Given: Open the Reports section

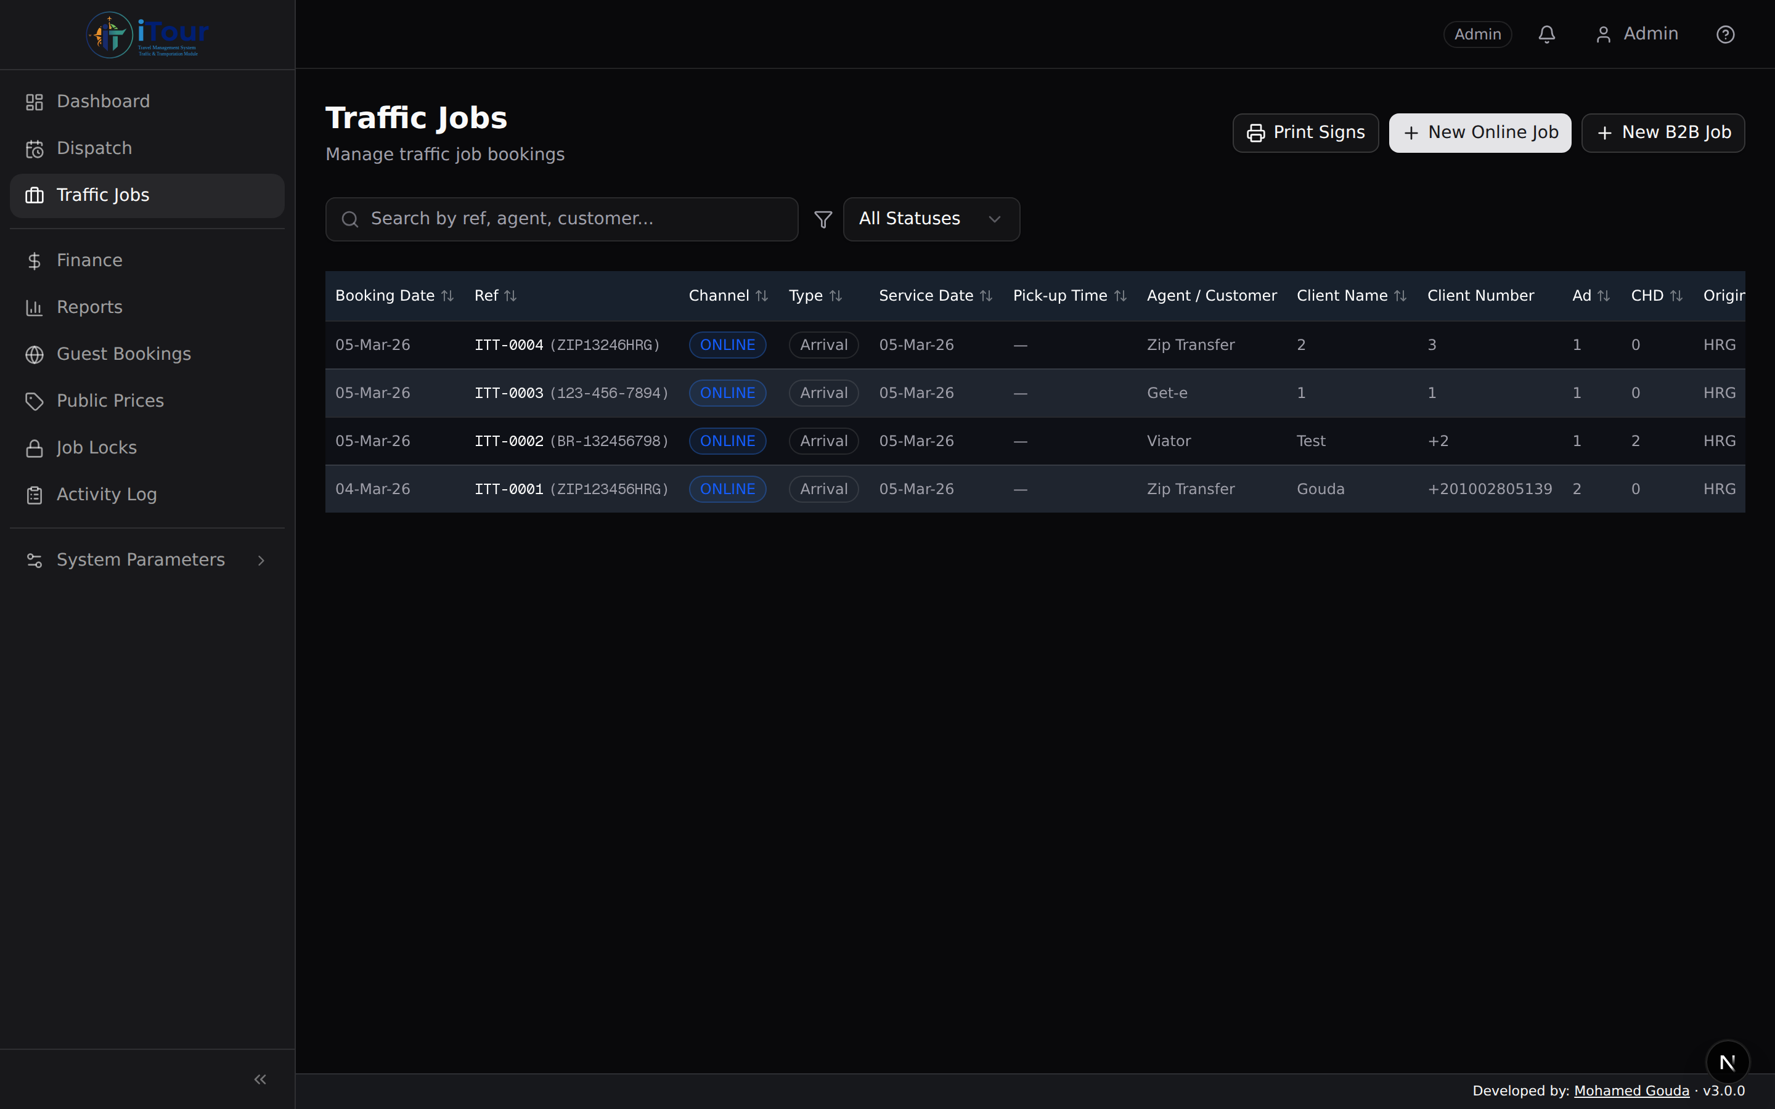Looking at the screenshot, I should point(89,307).
